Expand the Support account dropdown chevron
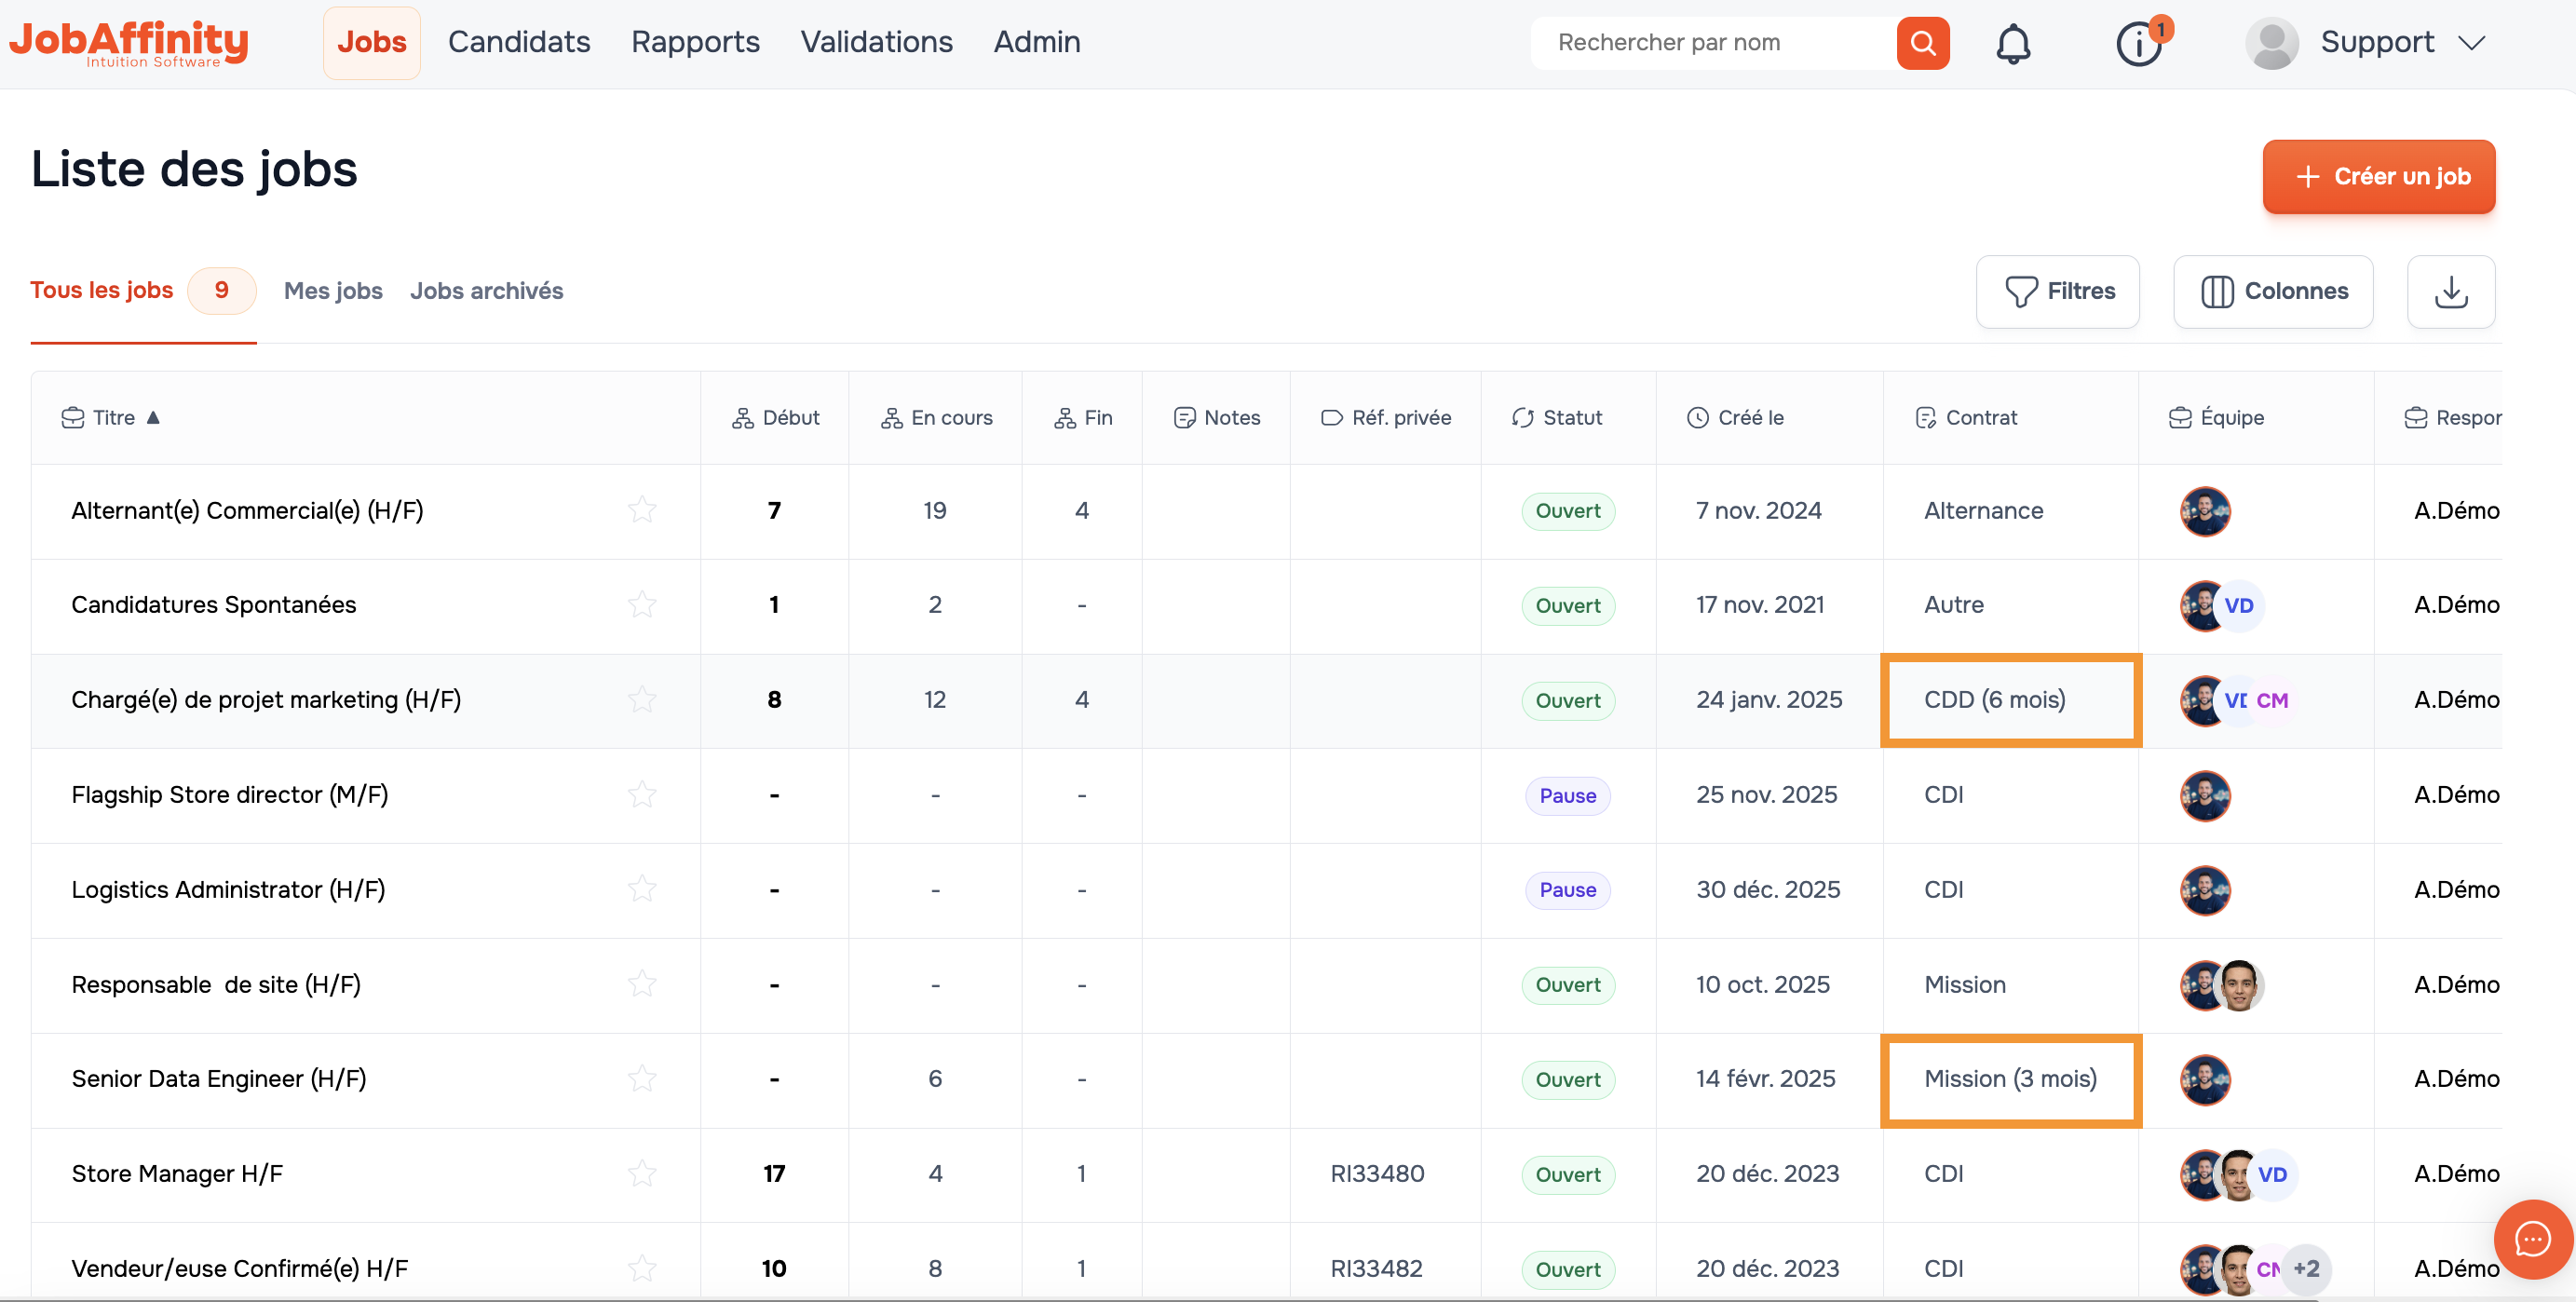2576x1302 pixels. [2472, 43]
